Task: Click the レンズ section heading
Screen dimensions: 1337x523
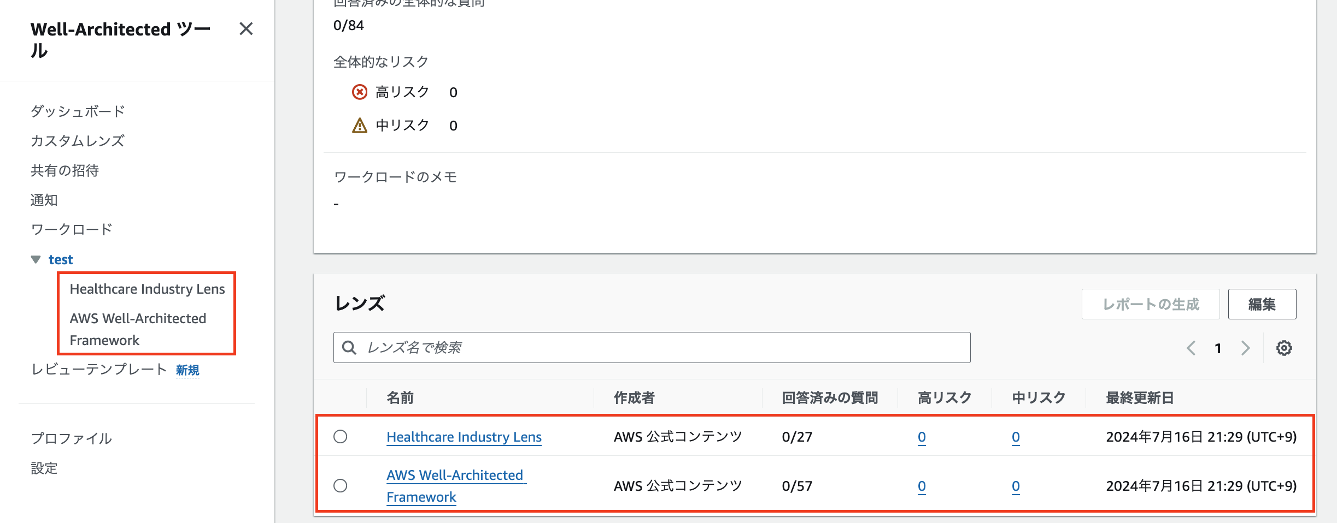Action: click(360, 304)
